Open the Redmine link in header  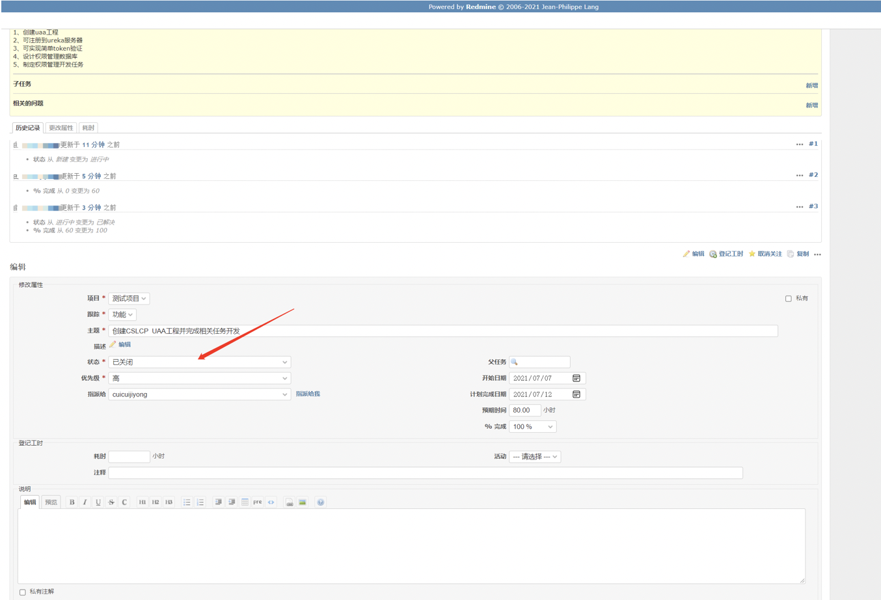481,7
